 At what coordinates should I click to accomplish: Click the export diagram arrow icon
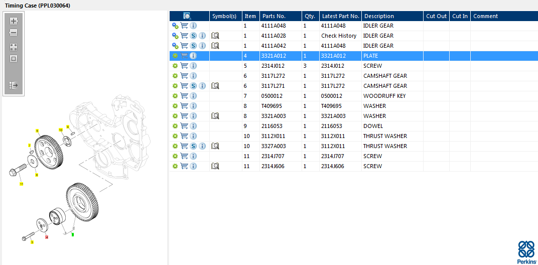[14, 85]
